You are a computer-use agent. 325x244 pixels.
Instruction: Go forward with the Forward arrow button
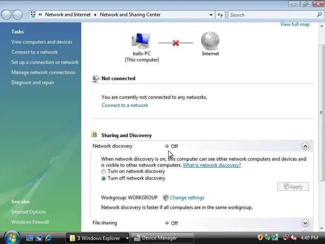coord(18,15)
